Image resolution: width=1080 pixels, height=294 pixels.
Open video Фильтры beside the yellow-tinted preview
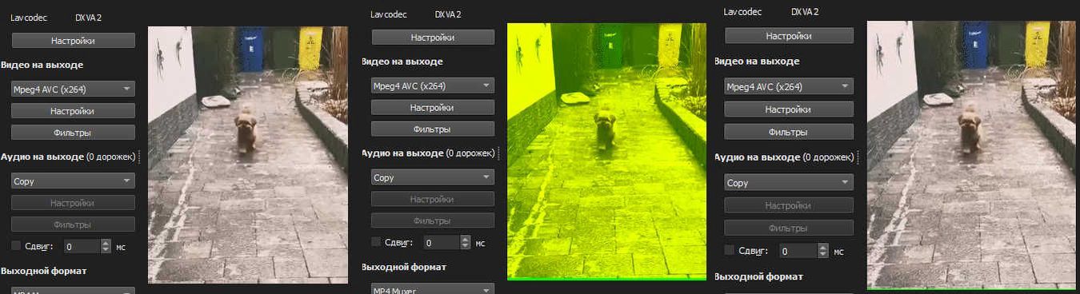tap(433, 129)
